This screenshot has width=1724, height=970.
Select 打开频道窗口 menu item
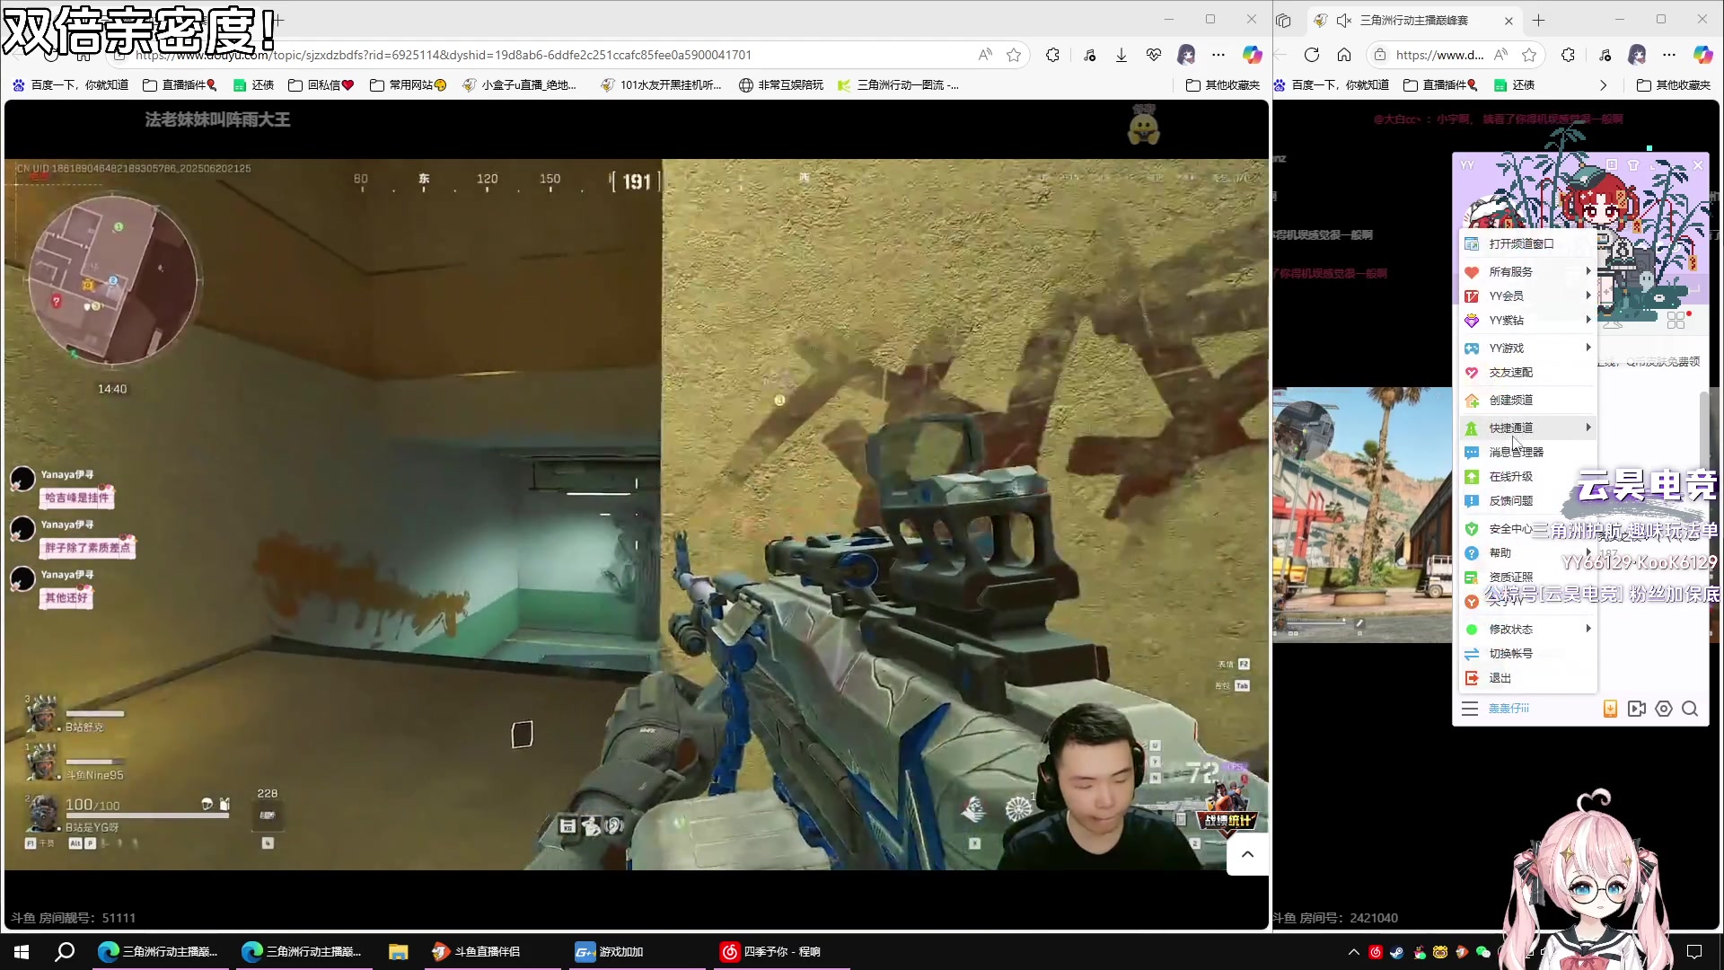tap(1528, 243)
